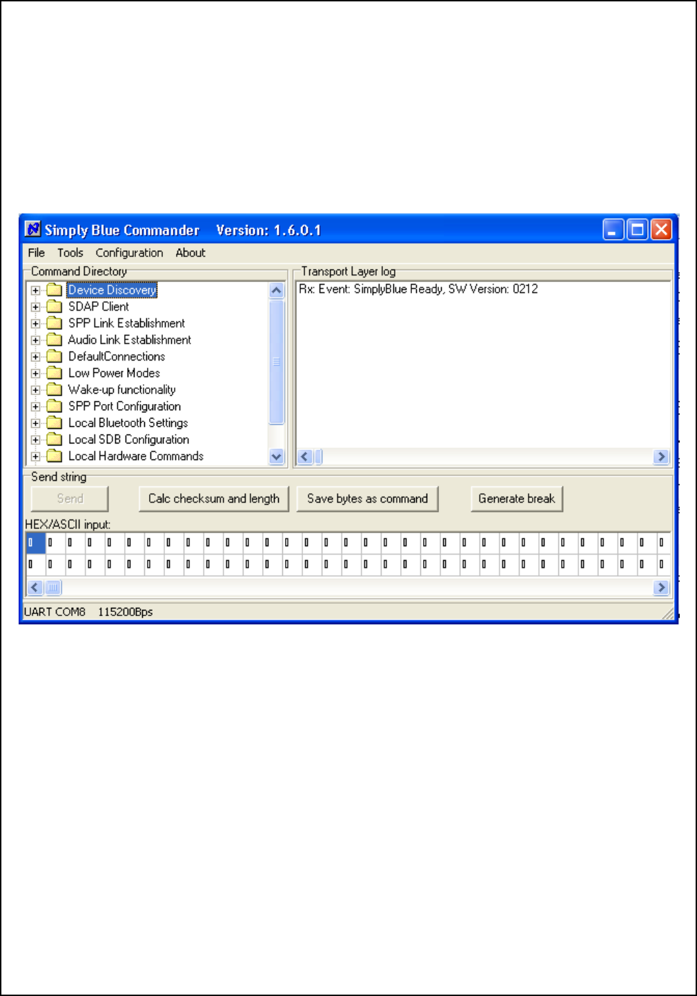Expand the Low Power Modes node
This screenshot has width=697, height=996.
(35, 373)
